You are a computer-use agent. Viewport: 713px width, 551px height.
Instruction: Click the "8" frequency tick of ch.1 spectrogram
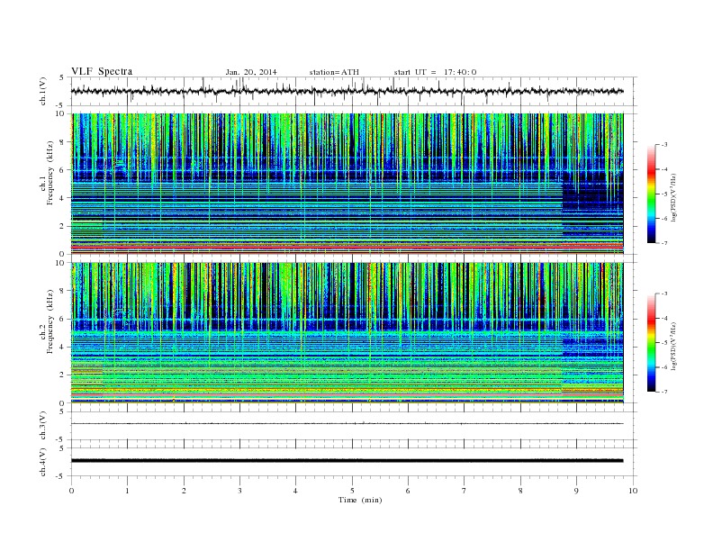pos(62,142)
